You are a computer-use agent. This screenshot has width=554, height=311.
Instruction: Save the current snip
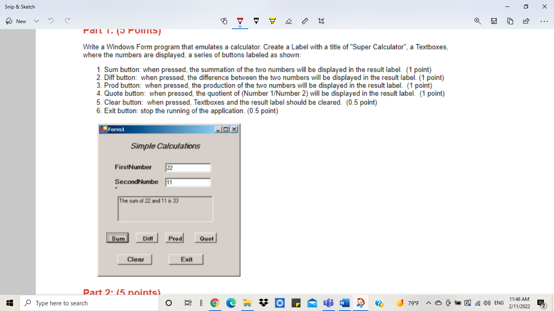coord(494,21)
